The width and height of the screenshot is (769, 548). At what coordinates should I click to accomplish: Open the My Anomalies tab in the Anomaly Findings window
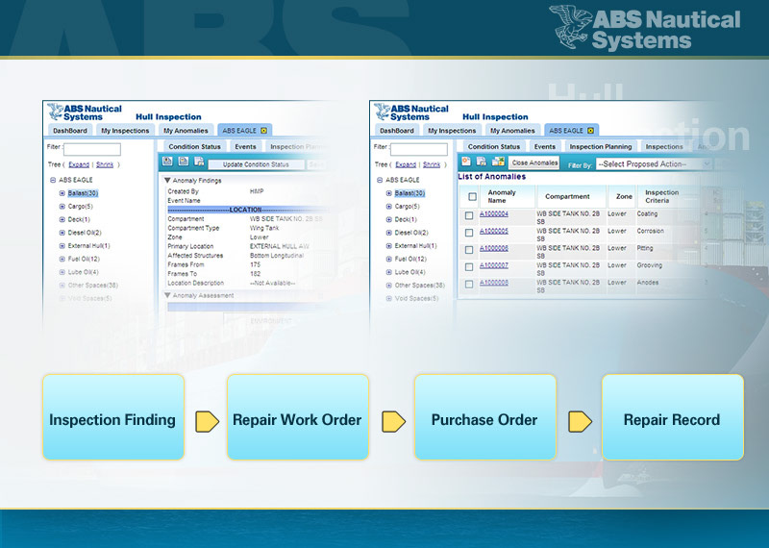[x=186, y=131]
